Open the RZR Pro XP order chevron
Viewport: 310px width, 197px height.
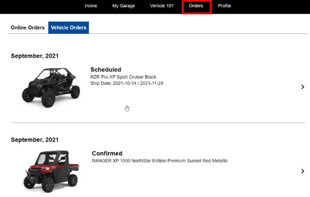(303, 87)
